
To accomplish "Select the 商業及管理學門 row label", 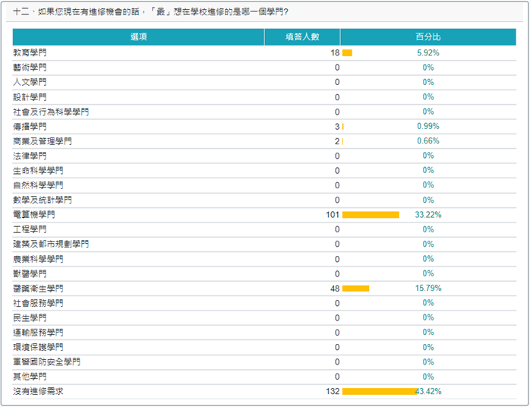I will (x=43, y=141).
